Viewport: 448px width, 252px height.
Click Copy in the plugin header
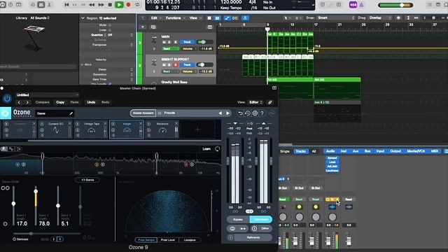point(60,102)
